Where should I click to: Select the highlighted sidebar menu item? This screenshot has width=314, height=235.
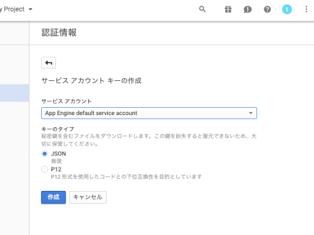[14, 93]
